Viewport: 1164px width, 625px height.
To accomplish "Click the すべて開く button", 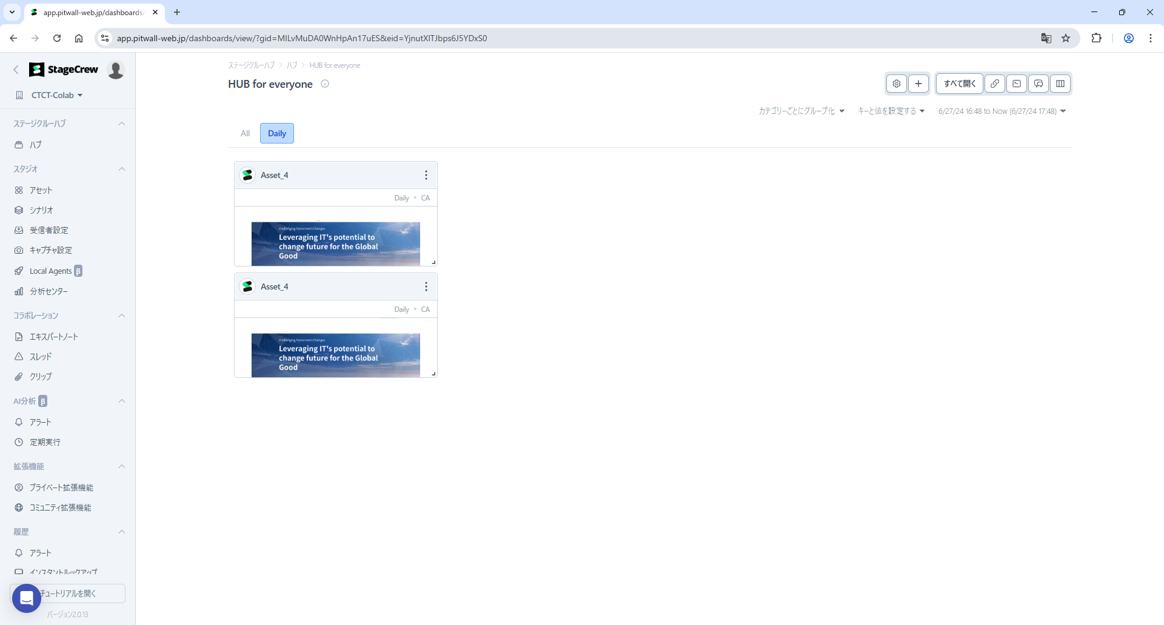I will tap(959, 84).
